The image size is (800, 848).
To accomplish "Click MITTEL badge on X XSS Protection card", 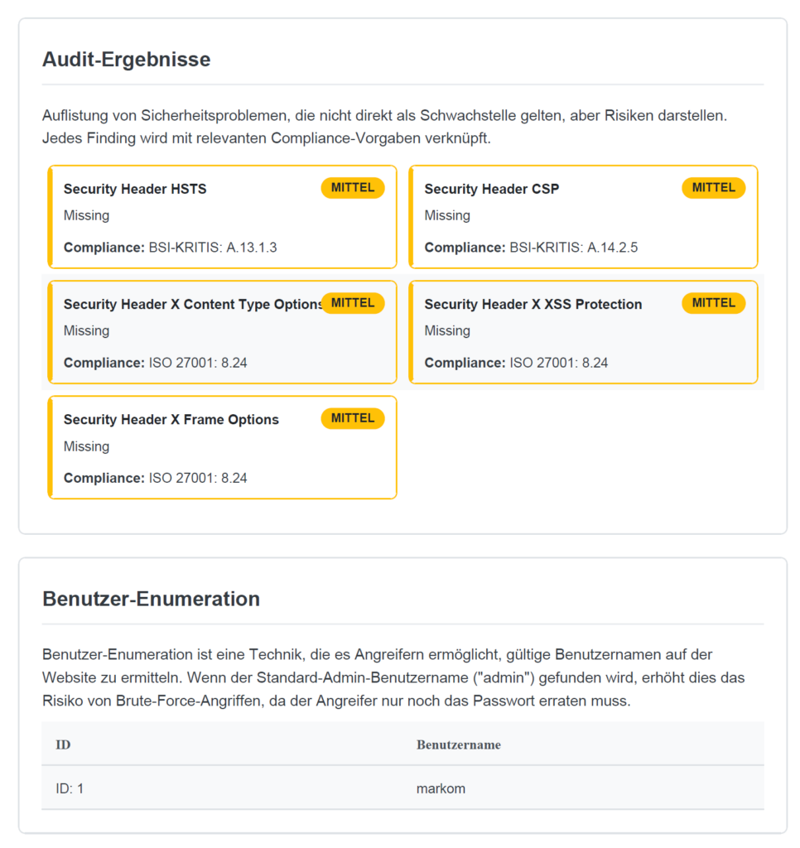I will click(x=713, y=303).
